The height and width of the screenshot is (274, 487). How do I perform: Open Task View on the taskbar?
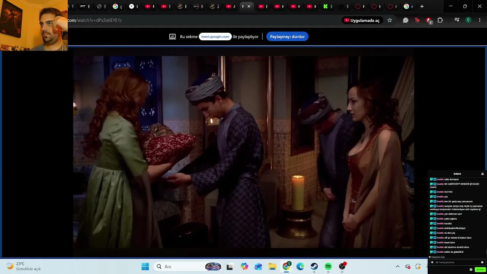tap(229, 267)
